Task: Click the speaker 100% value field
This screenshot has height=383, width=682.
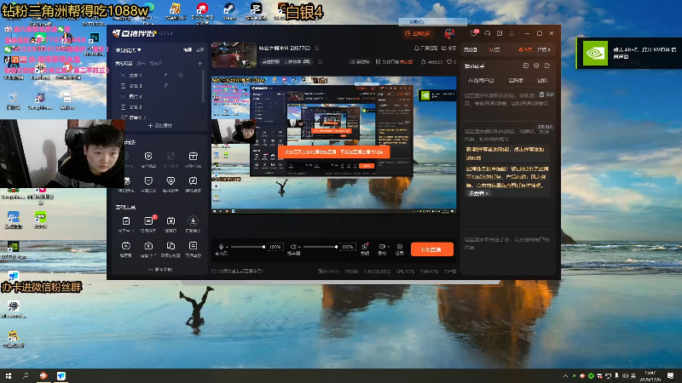Action: point(347,247)
